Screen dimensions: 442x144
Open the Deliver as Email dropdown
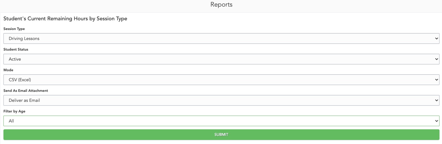point(221,100)
